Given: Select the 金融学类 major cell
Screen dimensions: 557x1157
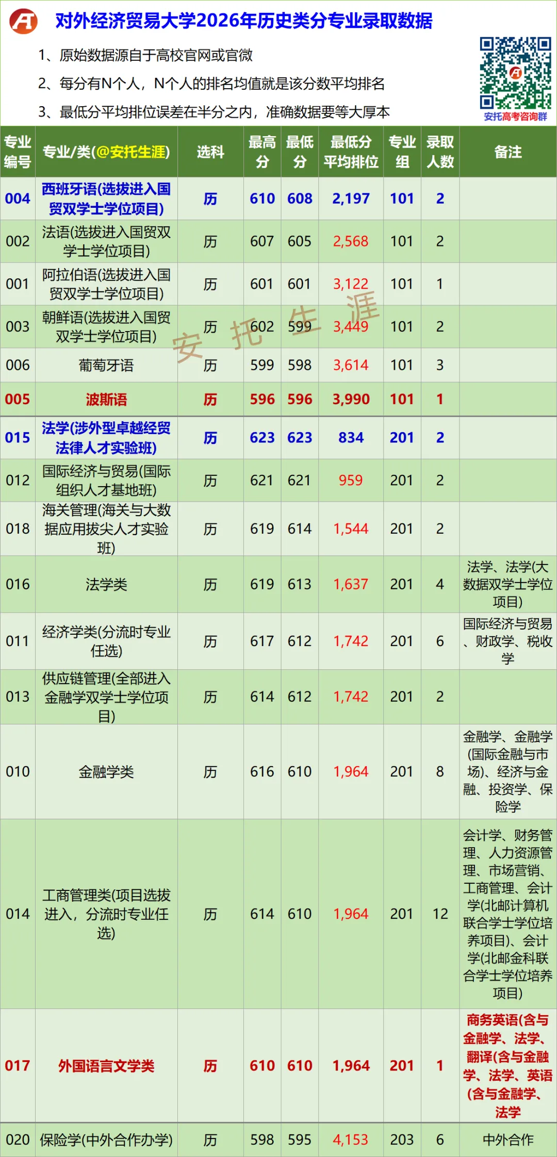Looking at the screenshot, I should 106,772.
